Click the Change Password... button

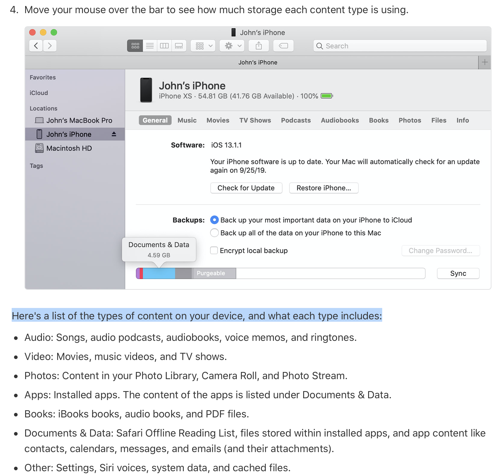tap(441, 251)
